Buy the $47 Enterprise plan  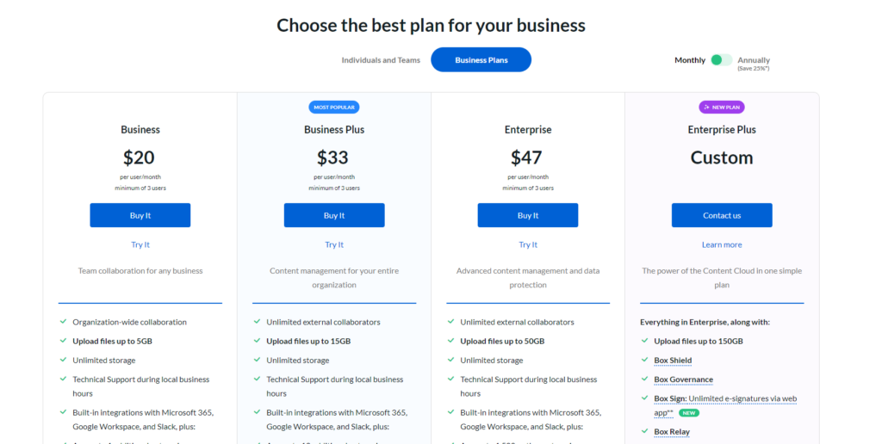[x=528, y=215]
